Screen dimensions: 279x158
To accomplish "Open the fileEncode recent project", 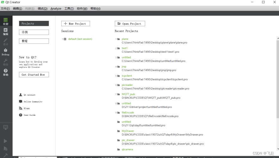I will 128,112.
